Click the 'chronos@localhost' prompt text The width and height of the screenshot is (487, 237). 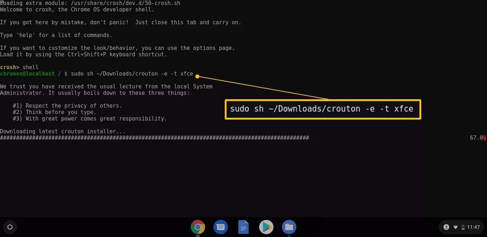click(27, 74)
